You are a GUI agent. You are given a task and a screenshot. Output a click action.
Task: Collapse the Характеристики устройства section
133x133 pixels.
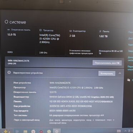[x=120, y=73]
